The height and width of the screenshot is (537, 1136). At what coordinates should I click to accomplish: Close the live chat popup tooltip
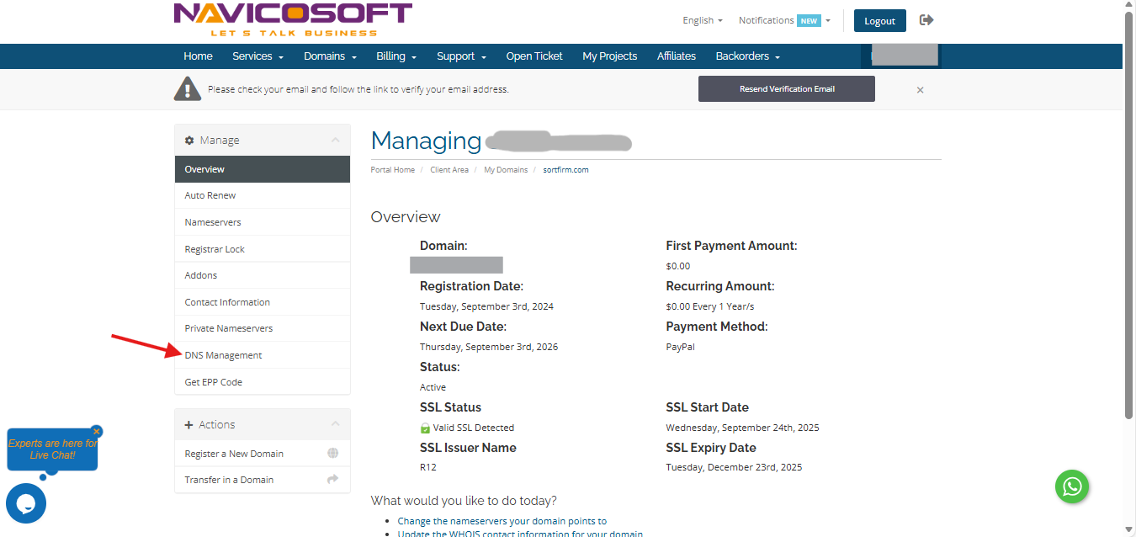[97, 431]
